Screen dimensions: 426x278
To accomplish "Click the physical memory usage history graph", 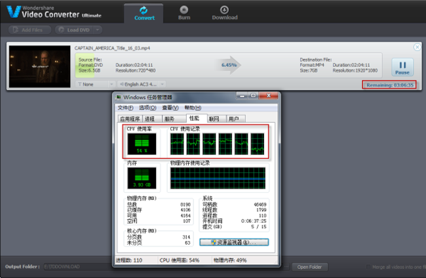I will [x=218, y=178].
